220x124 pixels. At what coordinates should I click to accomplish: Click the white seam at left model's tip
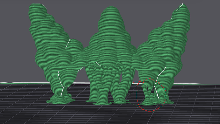click(43, 6)
